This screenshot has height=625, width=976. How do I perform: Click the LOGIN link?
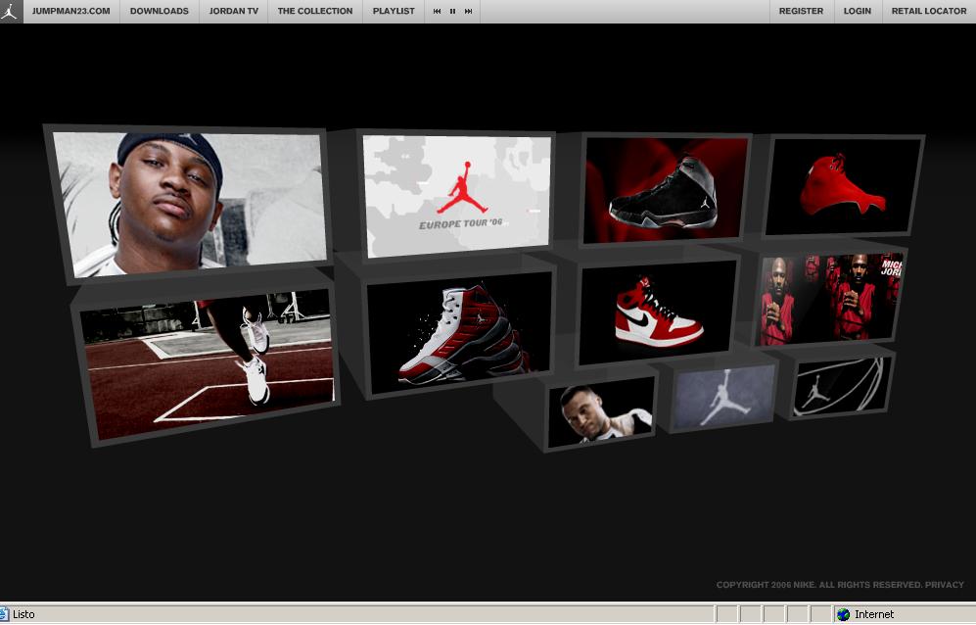pyautogui.click(x=858, y=11)
